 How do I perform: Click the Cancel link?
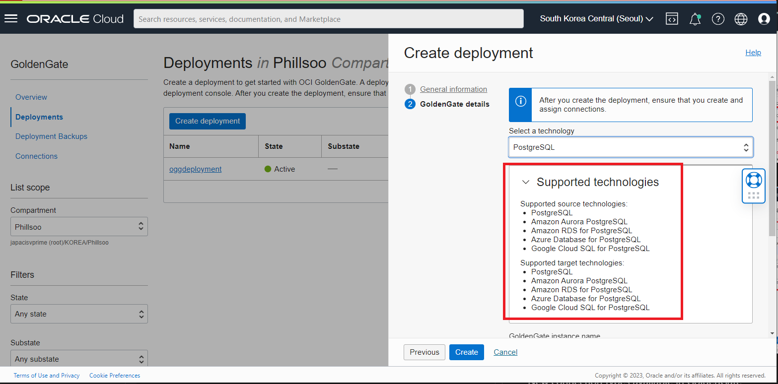[505, 352]
